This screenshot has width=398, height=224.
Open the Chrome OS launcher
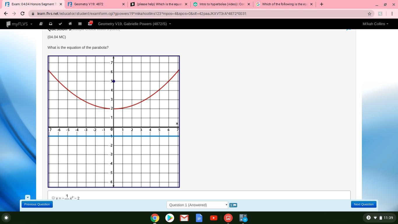coord(6,218)
